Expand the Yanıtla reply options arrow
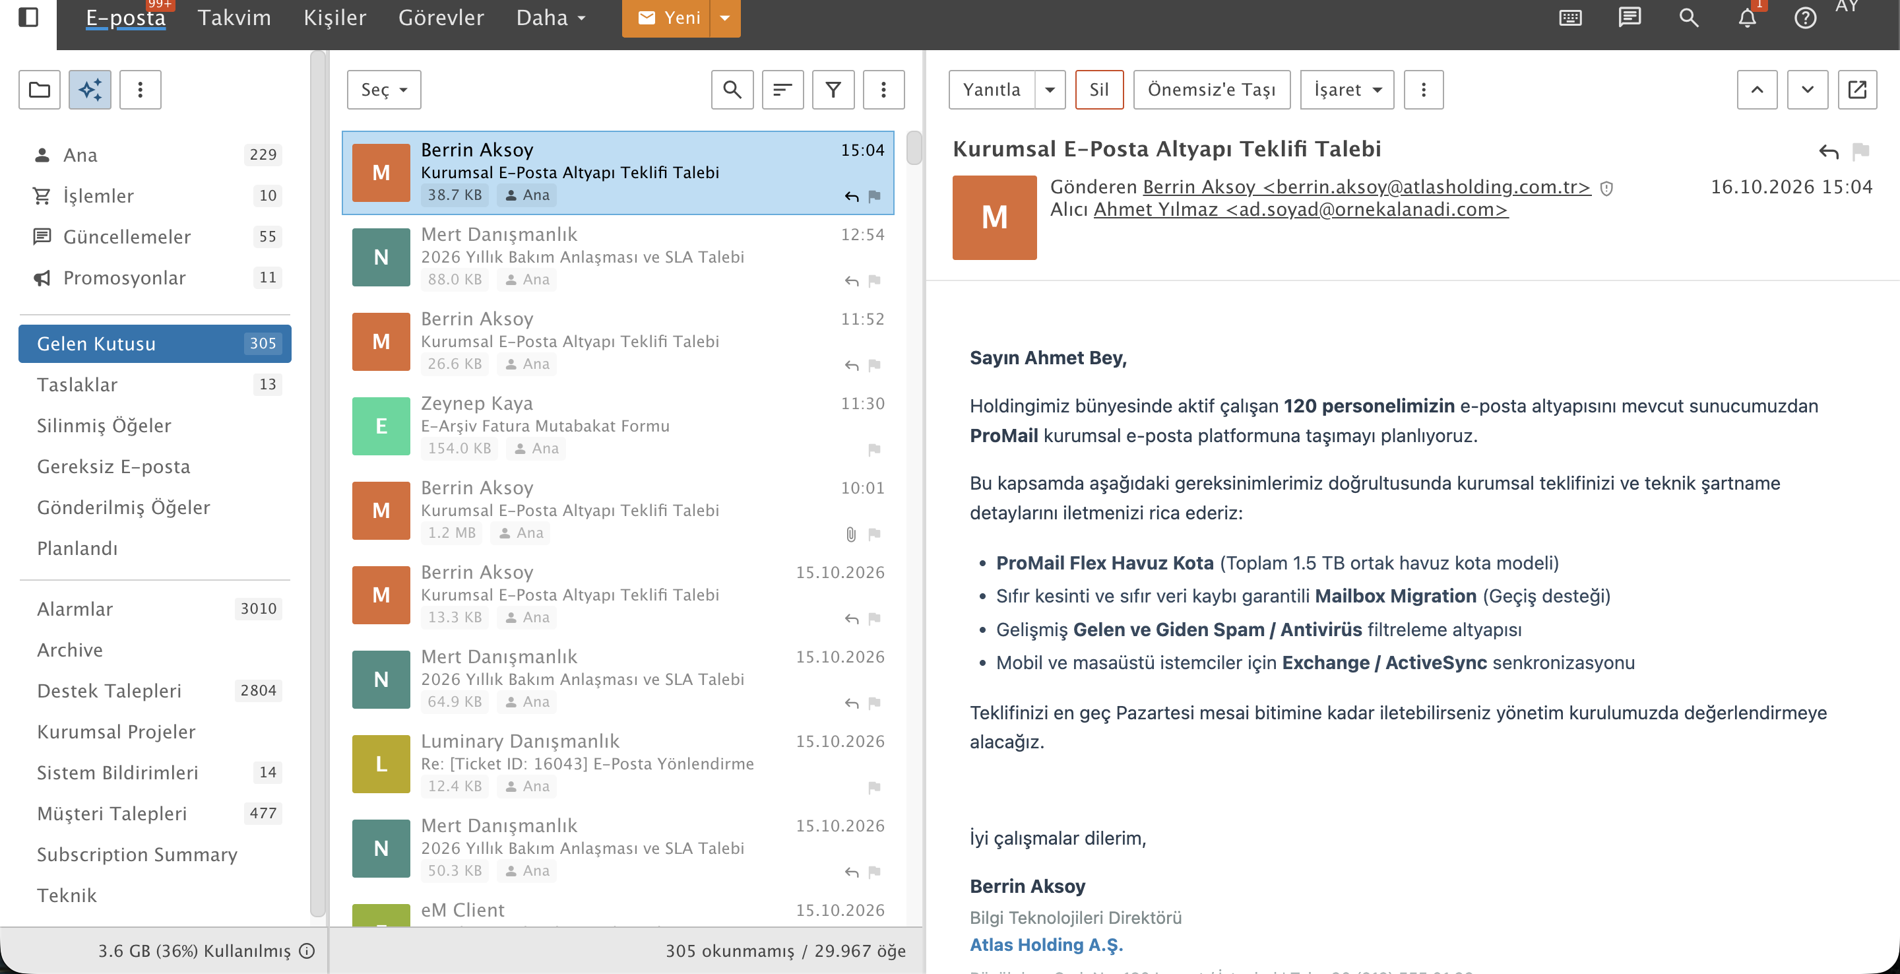The width and height of the screenshot is (1900, 974). [x=1050, y=90]
